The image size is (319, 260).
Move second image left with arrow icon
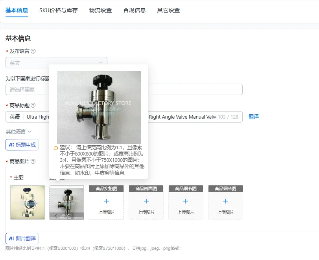click(x=56, y=216)
